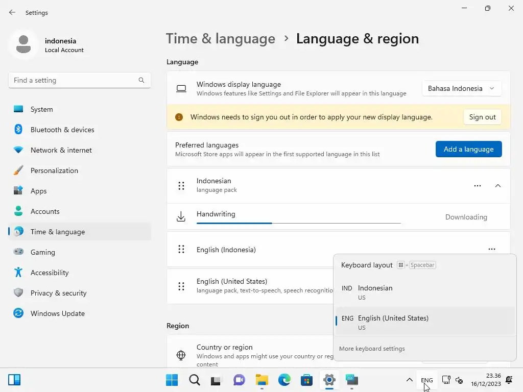Click the Accessibility figure icon
This screenshot has height=392, width=523.
click(18, 273)
